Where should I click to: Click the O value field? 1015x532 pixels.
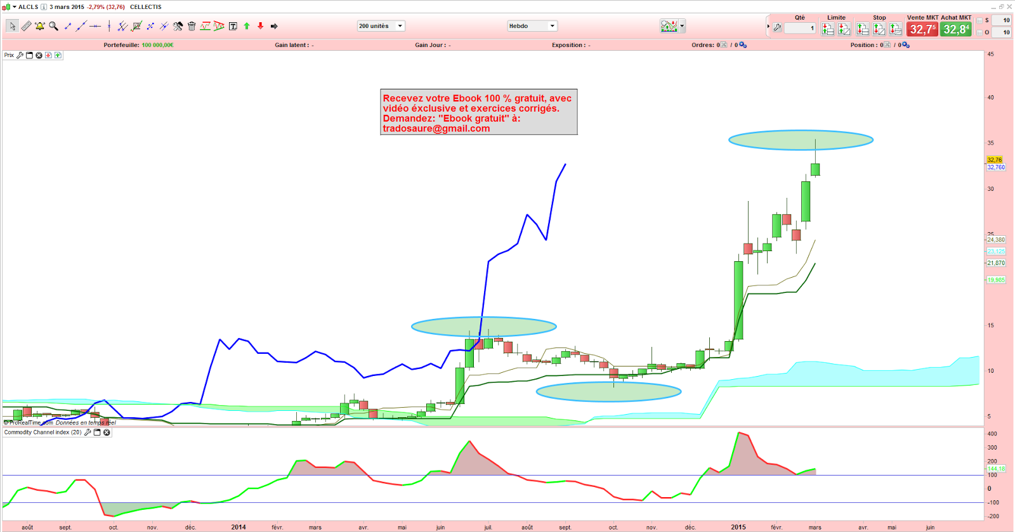(x=1002, y=32)
